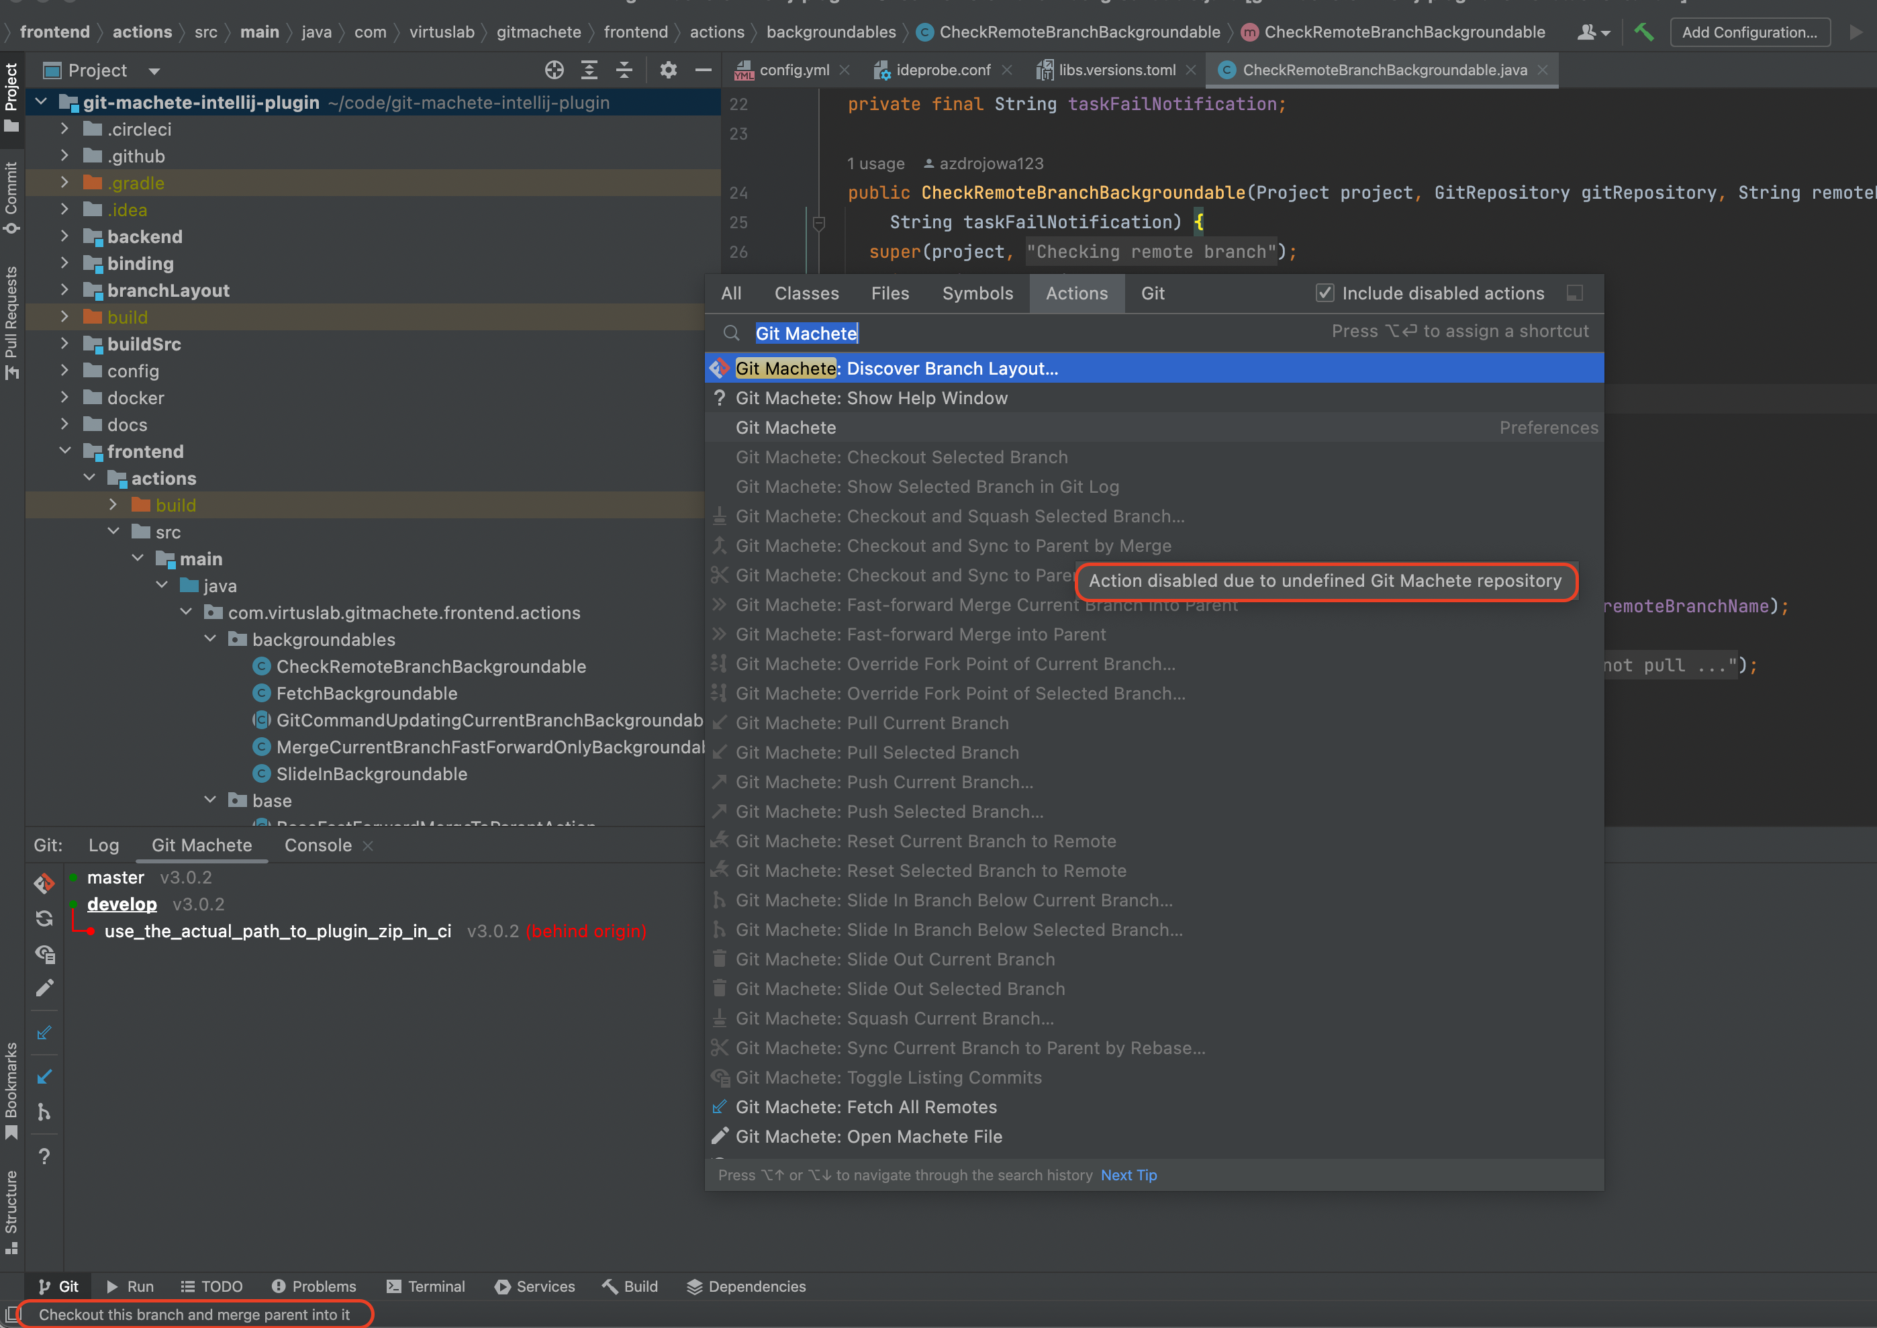Click the Refresh Status icon in Git Machete panel
Viewport: 1877px width, 1328px height.
[x=44, y=918]
